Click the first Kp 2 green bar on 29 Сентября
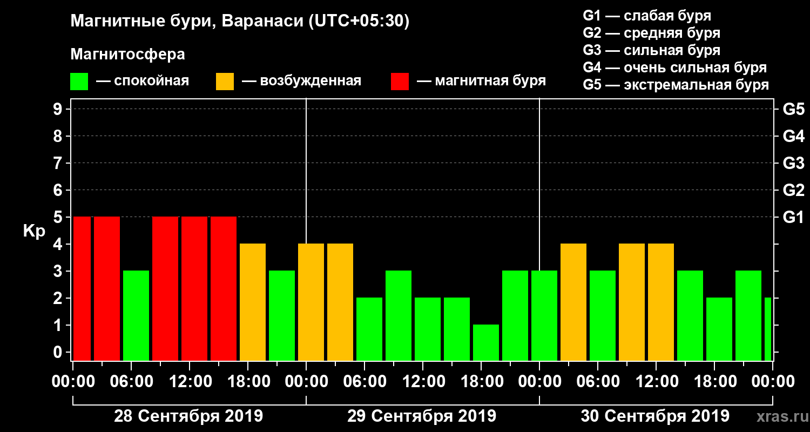The width and height of the screenshot is (810, 432). click(x=369, y=329)
